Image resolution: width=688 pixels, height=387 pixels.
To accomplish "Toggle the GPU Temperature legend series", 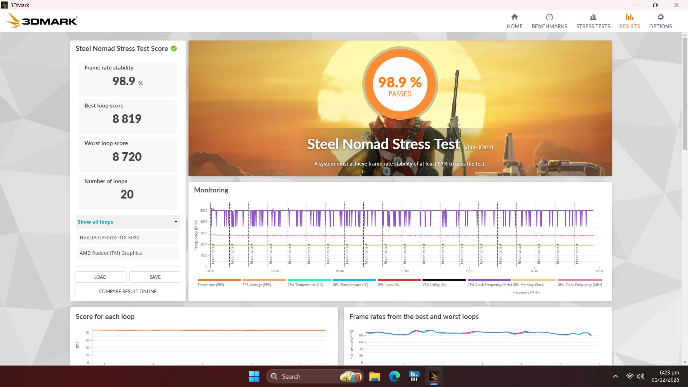I will [350, 285].
